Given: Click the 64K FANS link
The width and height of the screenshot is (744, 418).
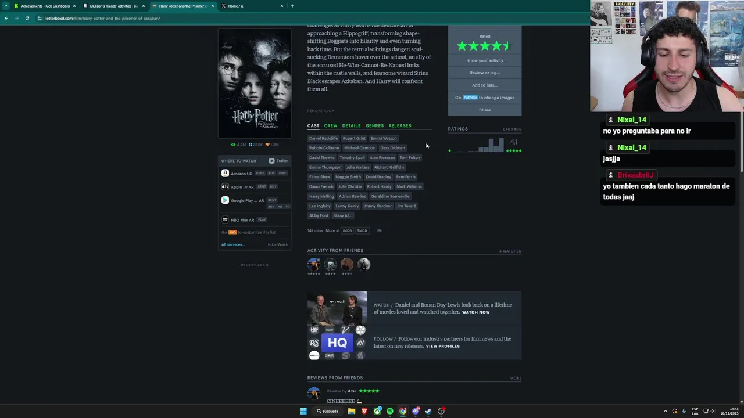Looking at the screenshot, I should [x=512, y=129].
